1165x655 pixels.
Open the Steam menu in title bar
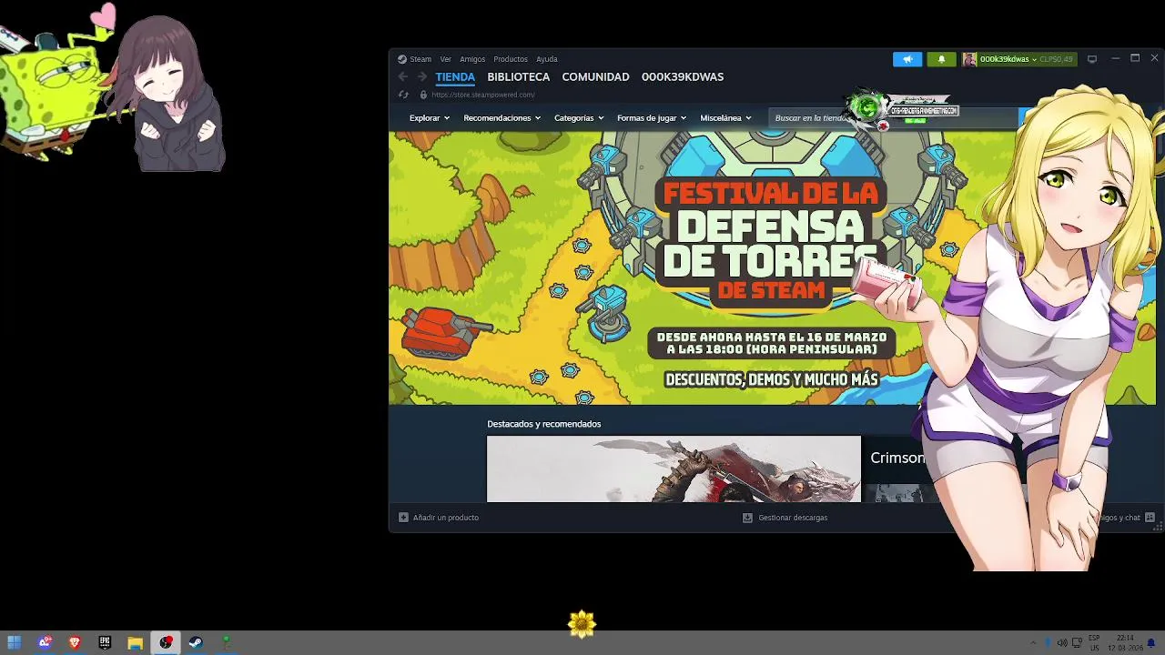click(x=420, y=59)
